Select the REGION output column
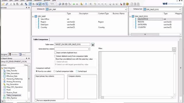 (x=141, y=22)
